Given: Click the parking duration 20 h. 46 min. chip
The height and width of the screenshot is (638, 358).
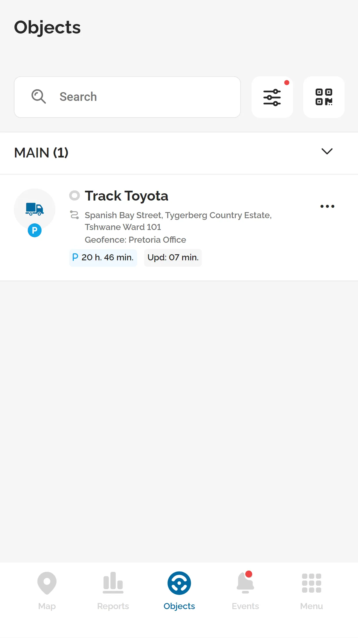Looking at the screenshot, I should pyautogui.click(x=103, y=257).
